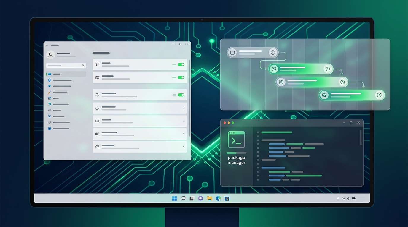The width and height of the screenshot is (408, 227).
Task: Open Task View on the taskbar
Action: 192,198
